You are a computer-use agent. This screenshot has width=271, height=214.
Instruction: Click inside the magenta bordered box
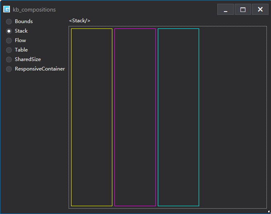point(135,117)
